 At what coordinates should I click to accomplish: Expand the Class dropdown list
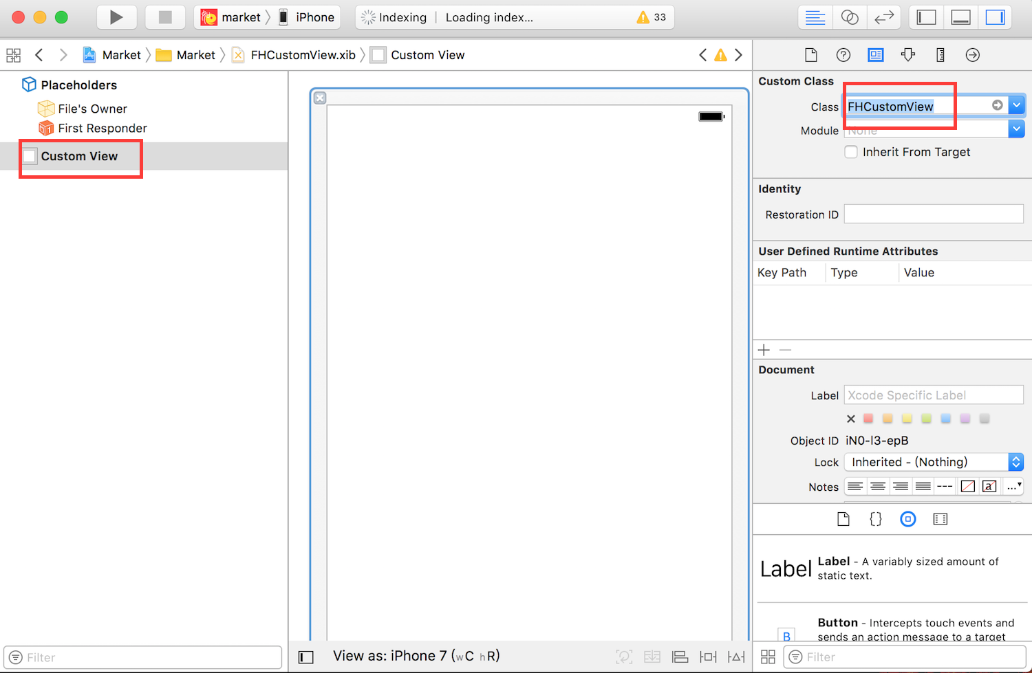pos(1017,105)
